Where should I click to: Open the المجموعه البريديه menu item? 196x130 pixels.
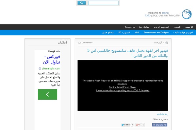coord(161,27)
